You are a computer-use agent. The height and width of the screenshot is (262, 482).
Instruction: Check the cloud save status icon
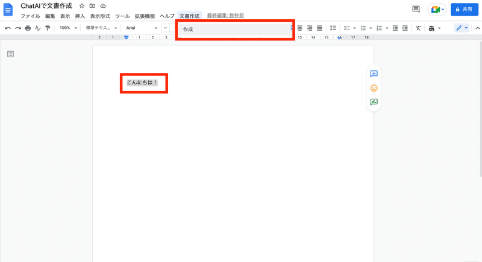click(x=103, y=6)
